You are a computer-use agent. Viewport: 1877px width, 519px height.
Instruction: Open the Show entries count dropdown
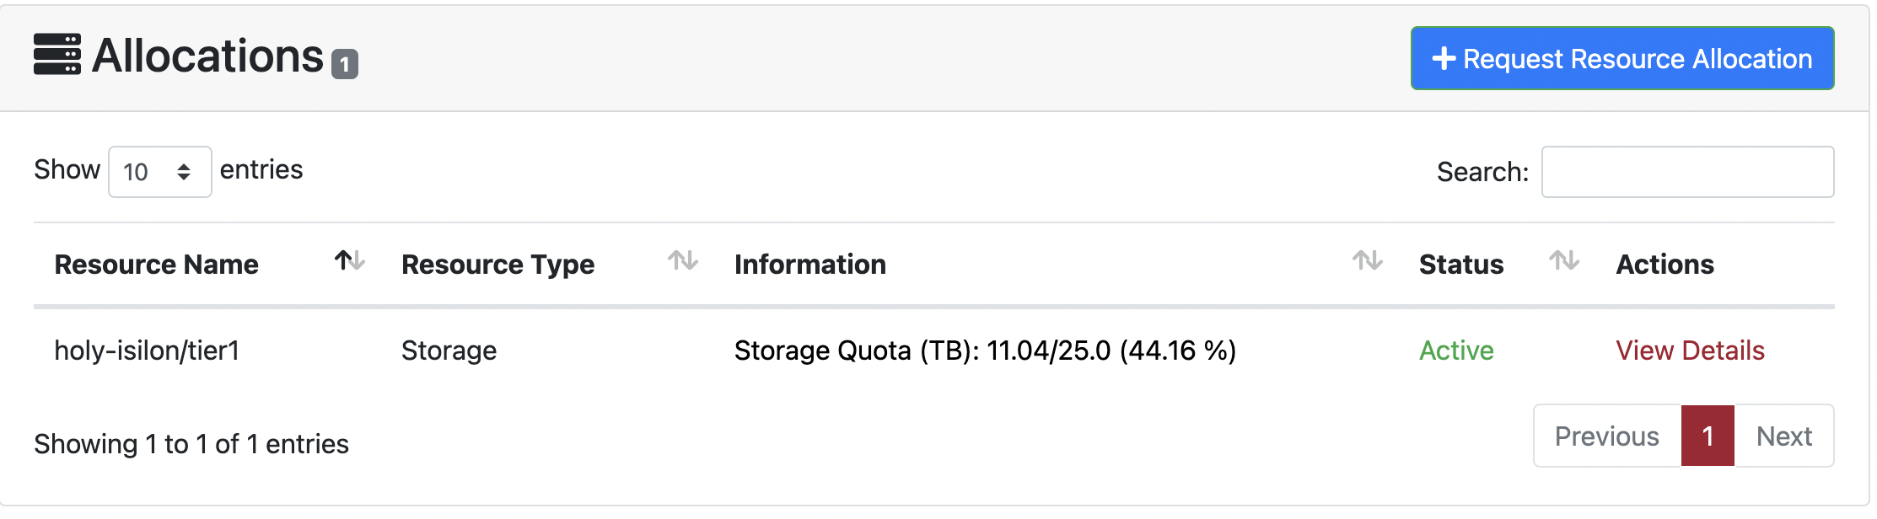coord(160,172)
